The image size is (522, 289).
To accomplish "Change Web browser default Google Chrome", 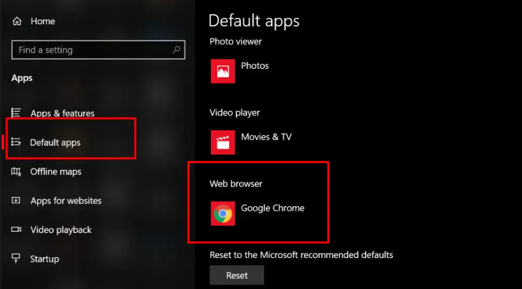I will pyautogui.click(x=273, y=208).
